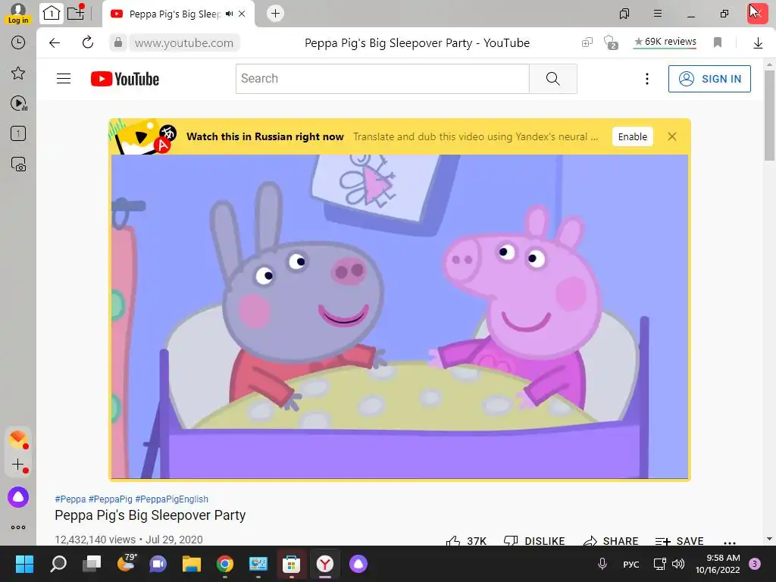The height and width of the screenshot is (582, 776).
Task: Close the Peppa Pig YouTube tab
Action: pyautogui.click(x=242, y=14)
